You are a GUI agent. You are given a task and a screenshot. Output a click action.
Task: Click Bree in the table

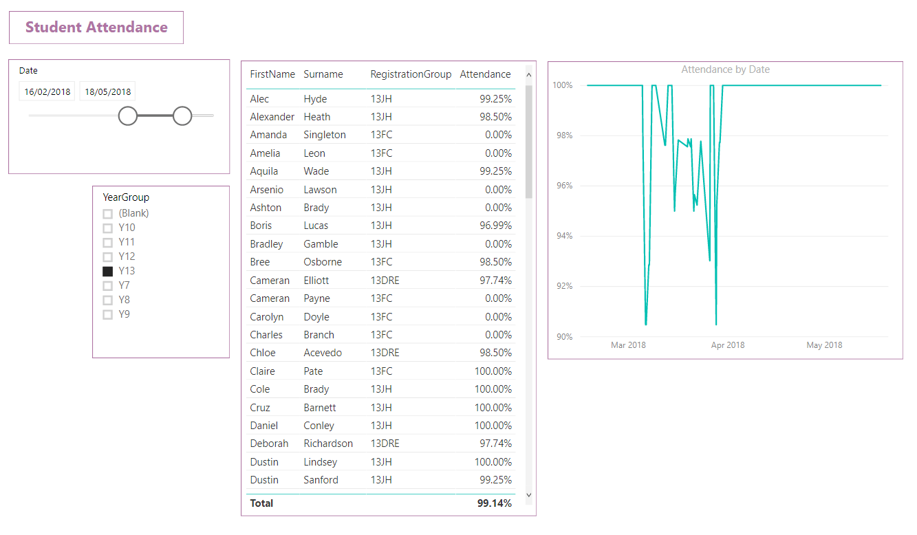pyautogui.click(x=260, y=262)
